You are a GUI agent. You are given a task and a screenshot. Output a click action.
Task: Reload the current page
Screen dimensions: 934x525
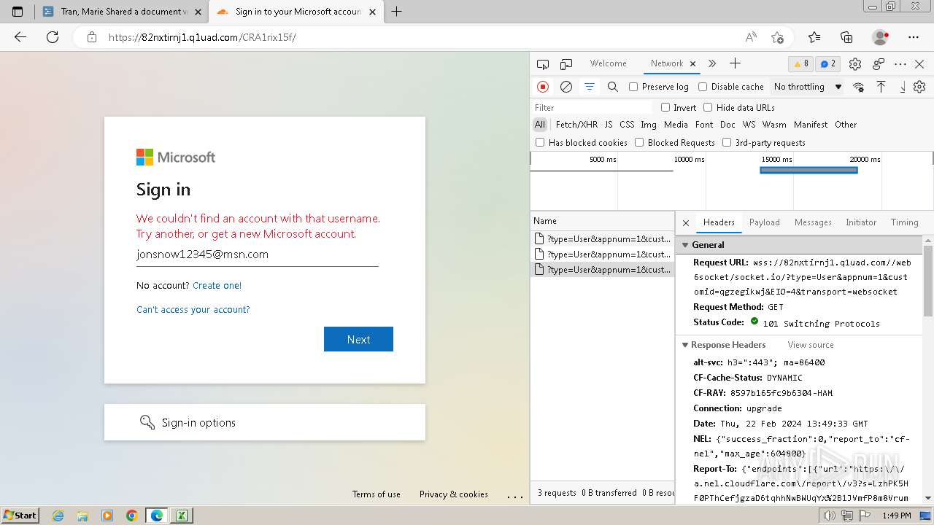coord(53,37)
